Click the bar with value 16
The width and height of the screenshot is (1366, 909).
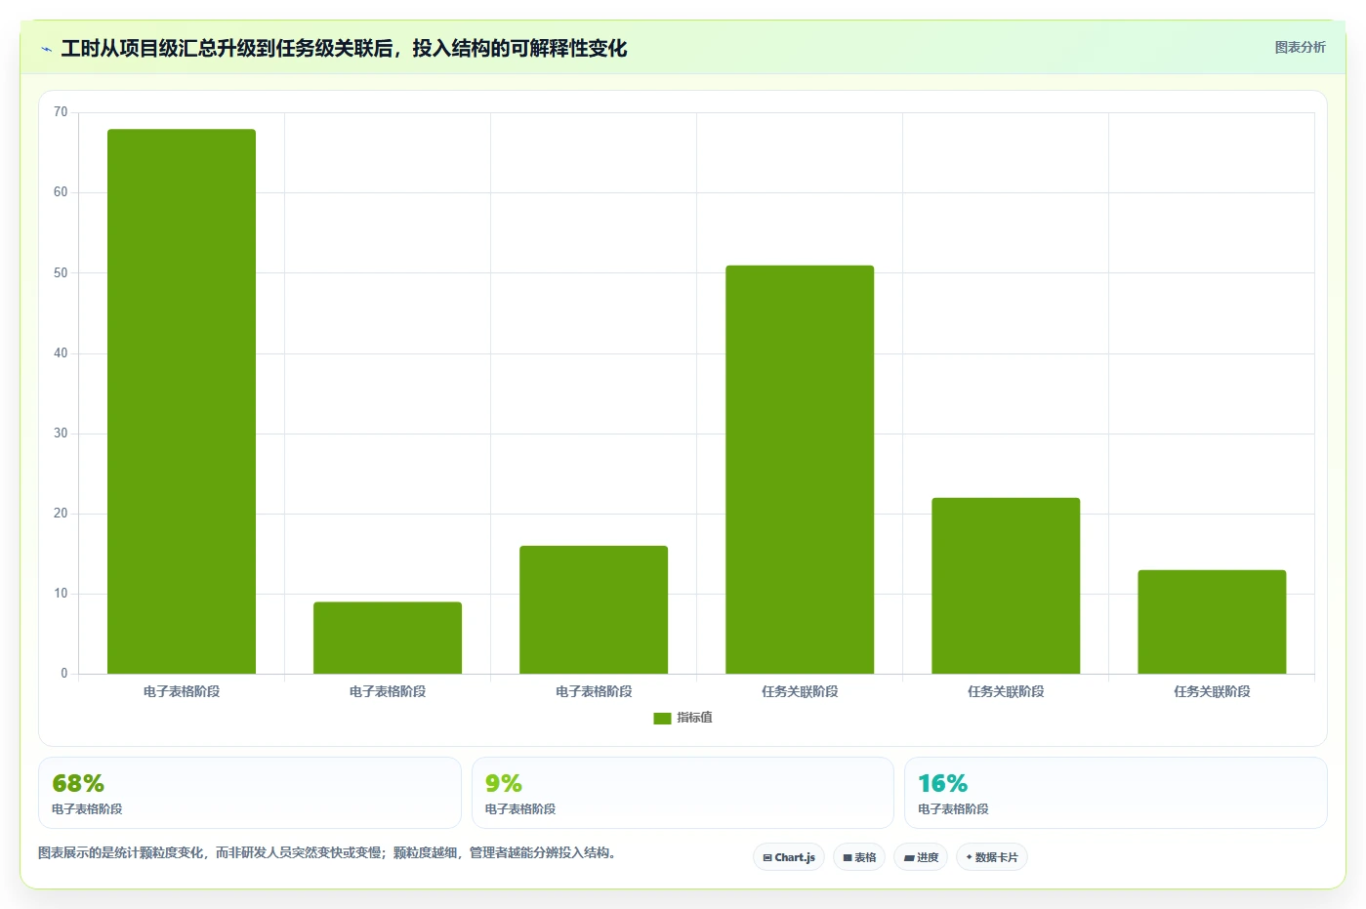[x=594, y=609]
